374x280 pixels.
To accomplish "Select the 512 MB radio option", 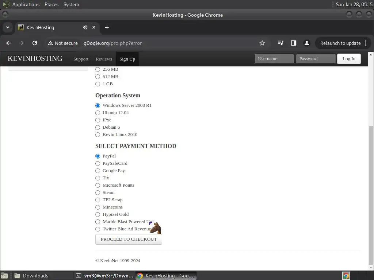I will pos(98,77).
